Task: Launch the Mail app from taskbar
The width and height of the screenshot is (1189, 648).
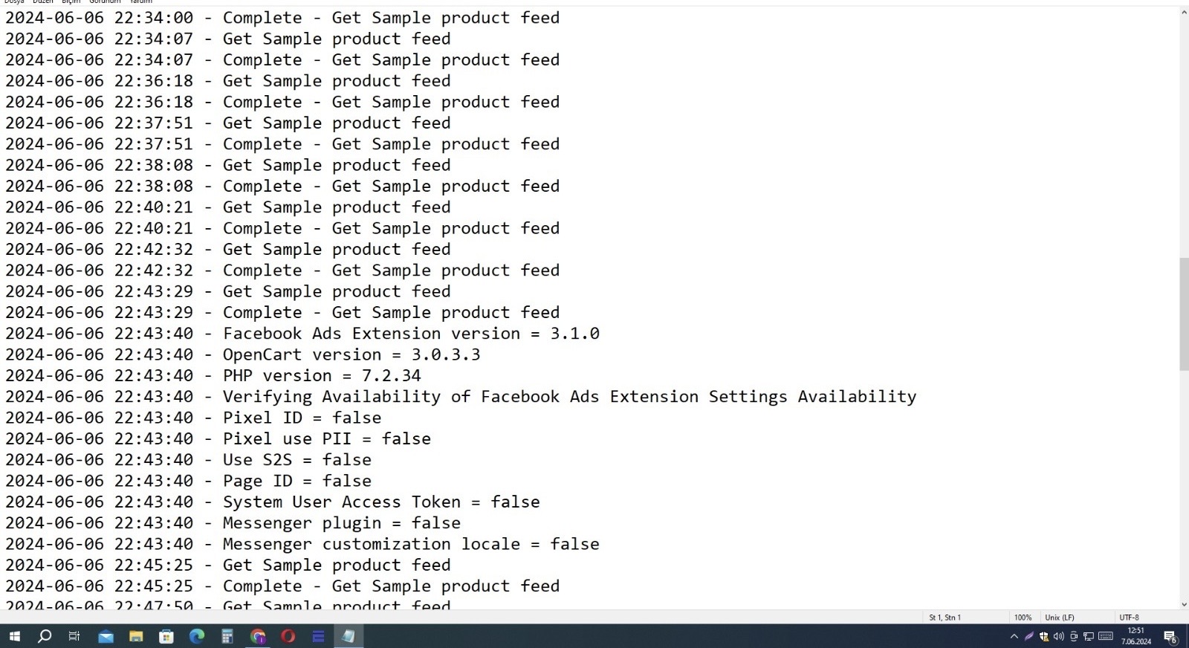Action: click(106, 636)
